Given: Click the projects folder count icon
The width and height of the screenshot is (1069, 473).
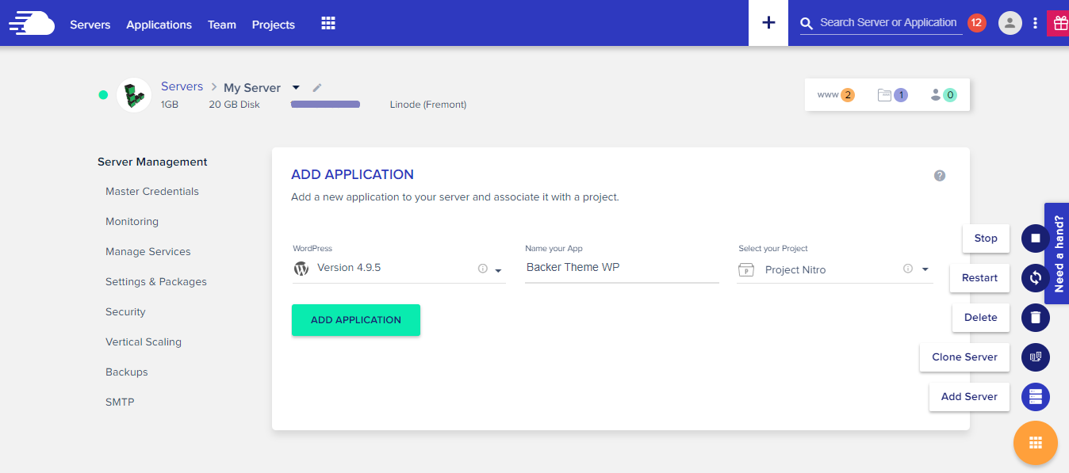Looking at the screenshot, I should [x=892, y=95].
